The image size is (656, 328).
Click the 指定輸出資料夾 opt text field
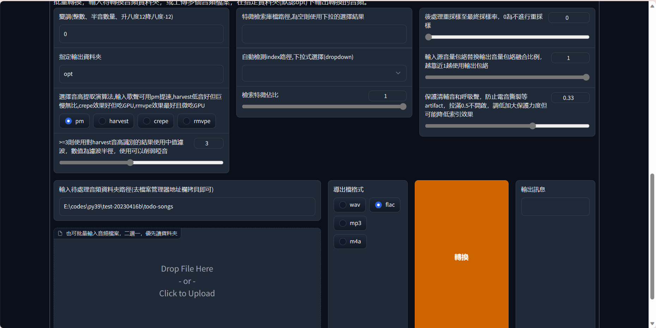click(141, 74)
